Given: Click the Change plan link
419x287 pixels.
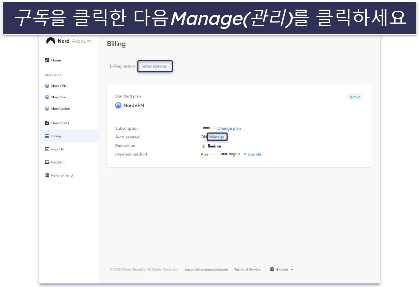Looking at the screenshot, I should coord(229,128).
